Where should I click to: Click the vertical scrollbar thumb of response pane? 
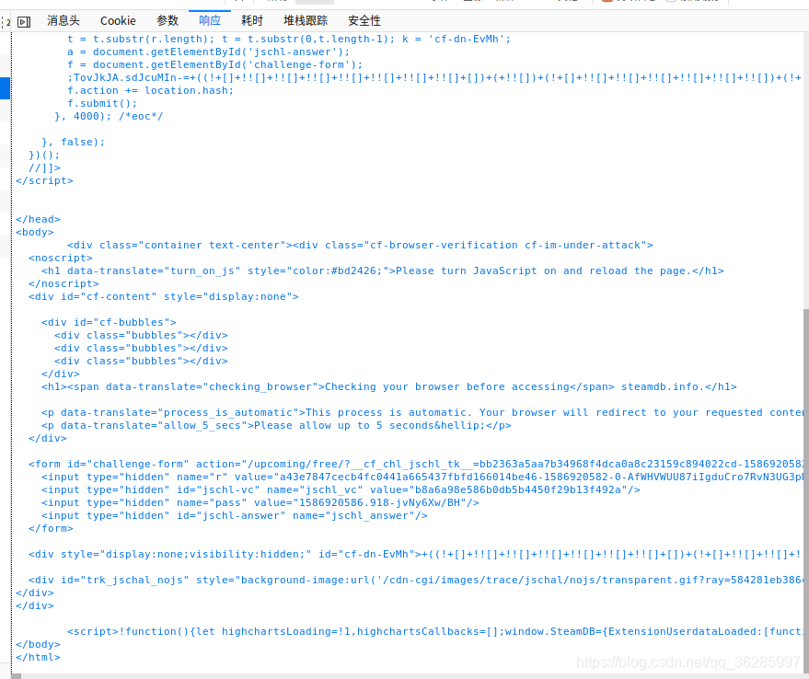[x=806, y=490]
